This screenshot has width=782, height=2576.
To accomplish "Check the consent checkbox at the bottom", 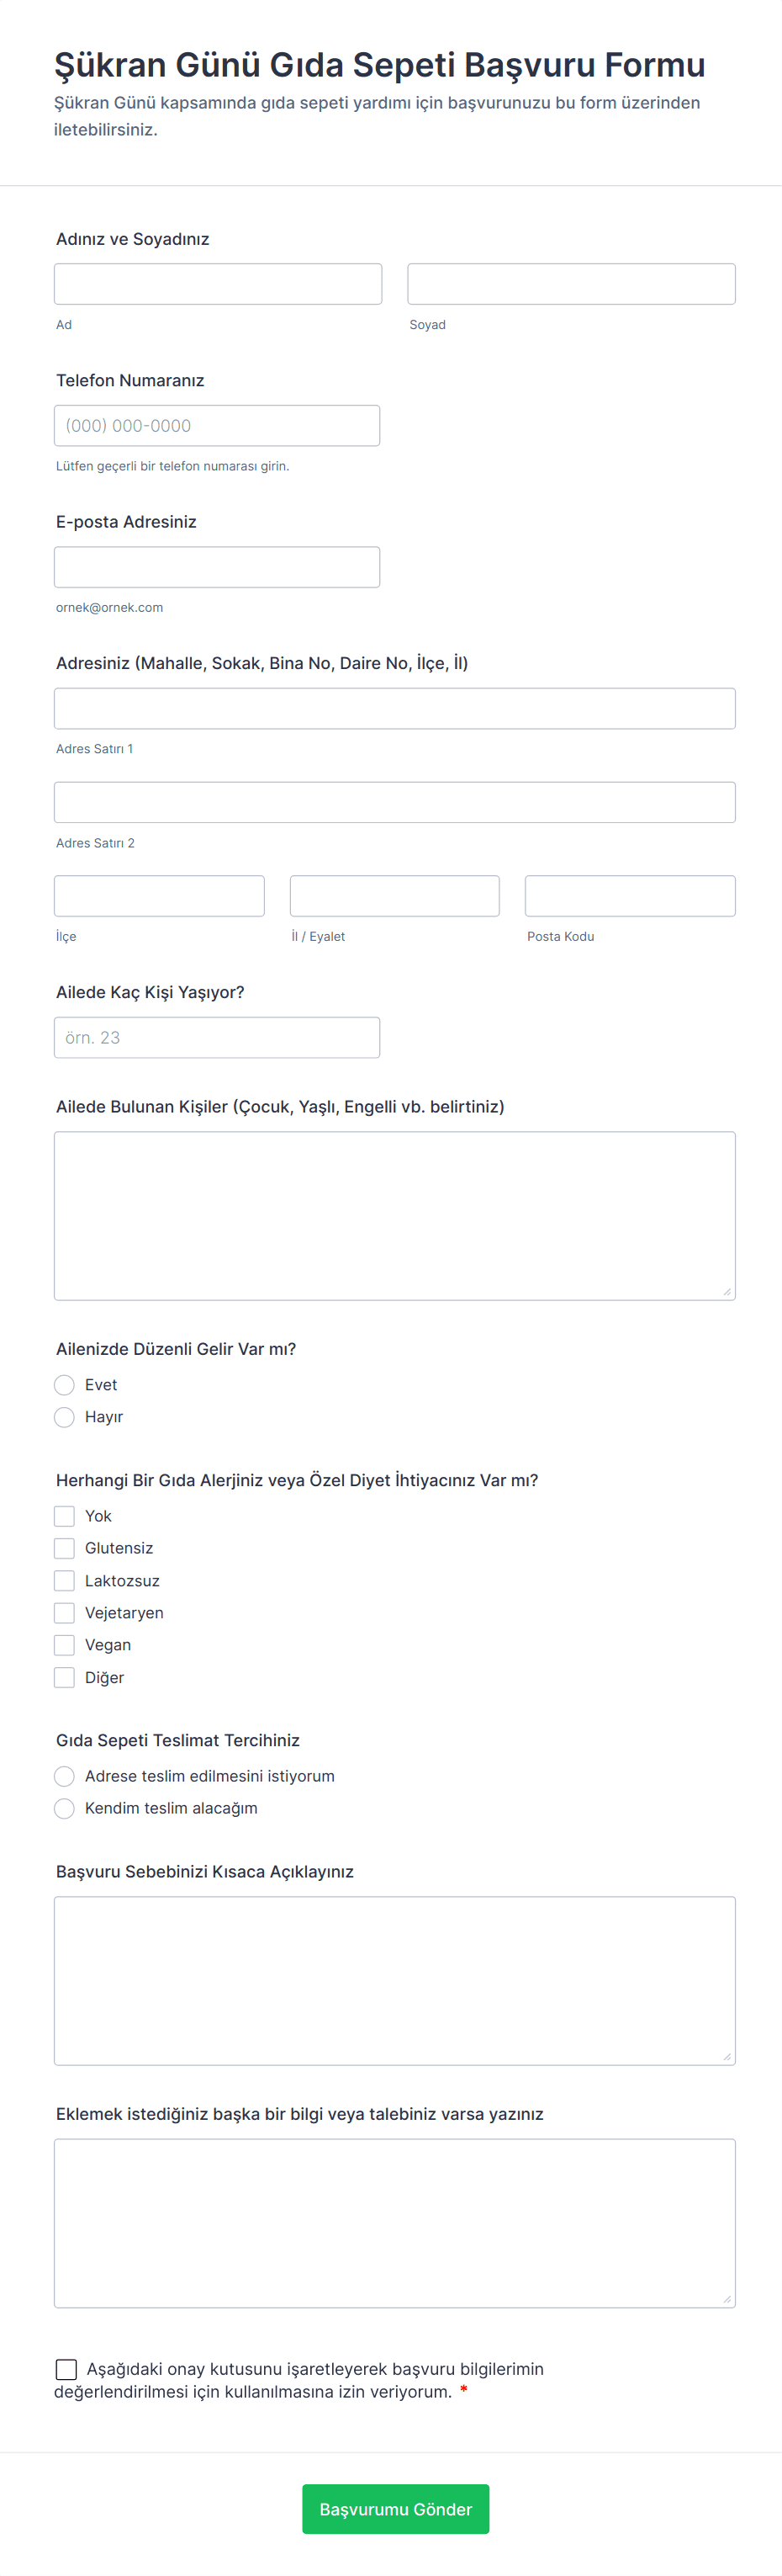I will (66, 2369).
